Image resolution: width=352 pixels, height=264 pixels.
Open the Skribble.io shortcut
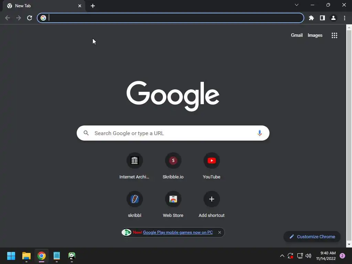tap(173, 166)
